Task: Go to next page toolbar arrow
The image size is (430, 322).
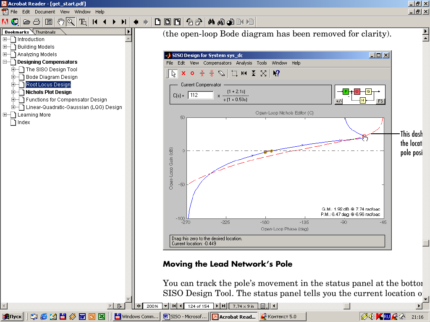Action: (114, 22)
